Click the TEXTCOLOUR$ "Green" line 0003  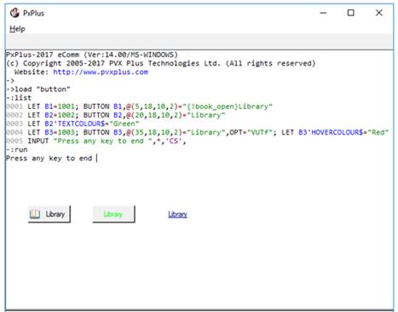[x=84, y=124]
